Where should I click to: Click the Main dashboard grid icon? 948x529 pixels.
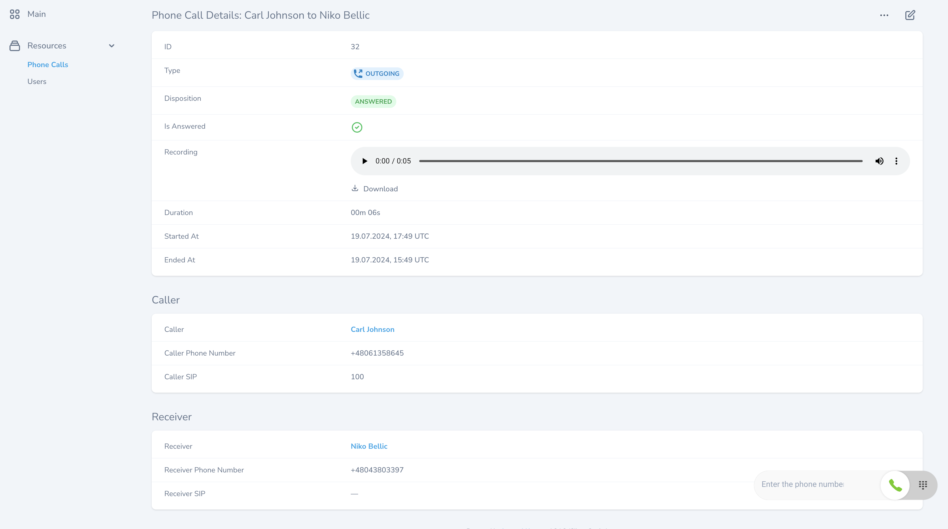[x=15, y=14]
